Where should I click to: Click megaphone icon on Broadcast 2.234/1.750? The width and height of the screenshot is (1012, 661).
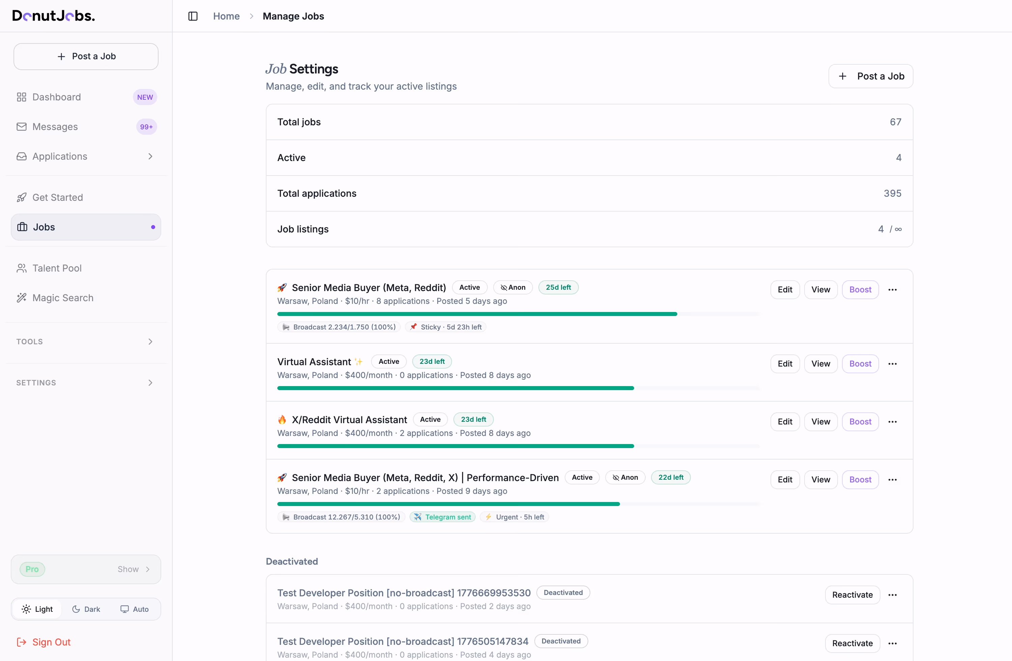pyautogui.click(x=286, y=327)
